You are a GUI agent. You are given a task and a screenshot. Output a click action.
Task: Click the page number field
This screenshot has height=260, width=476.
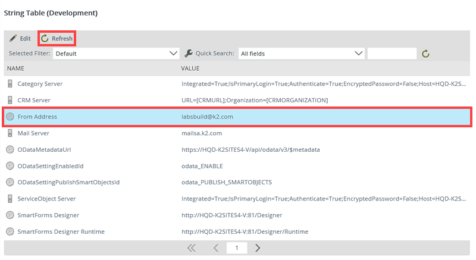(236, 248)
